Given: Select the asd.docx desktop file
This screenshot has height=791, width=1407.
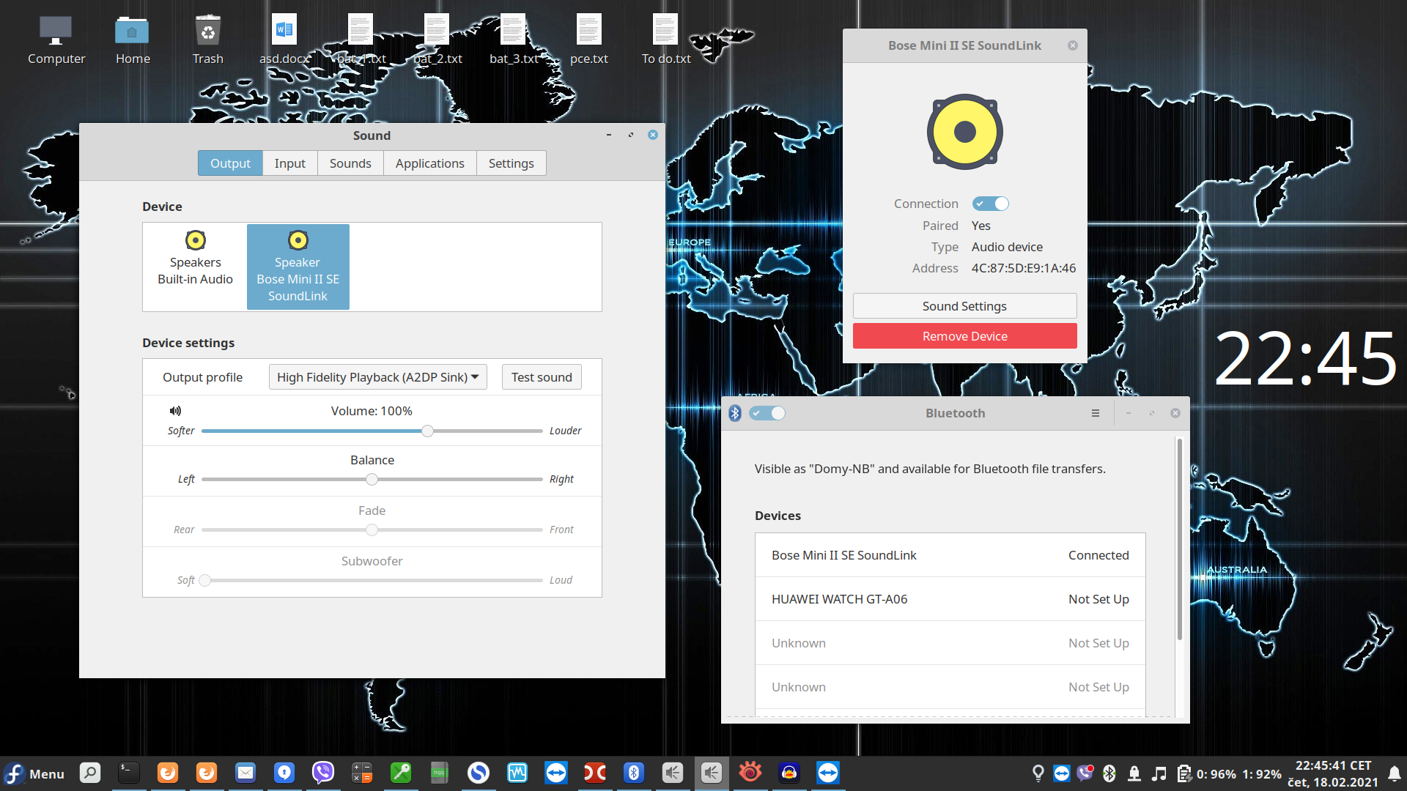Looking at the screenshot, I should pos(284,40).
